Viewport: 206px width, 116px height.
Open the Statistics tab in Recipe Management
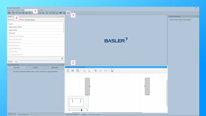click(x=36, y=68)
